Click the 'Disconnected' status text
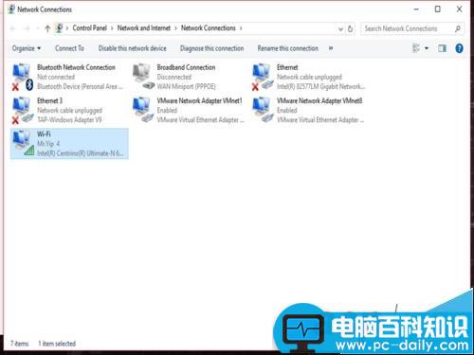The image size is (474, 355). 174,77
